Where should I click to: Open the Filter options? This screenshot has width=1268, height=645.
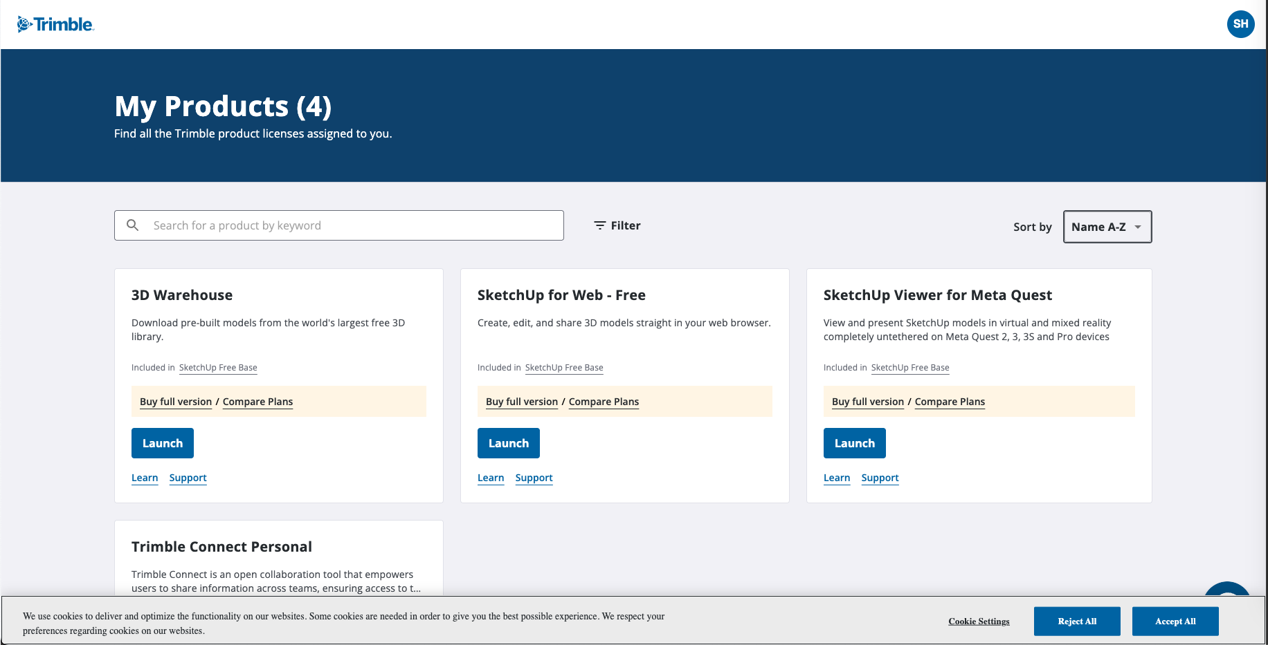coord(617,225)
